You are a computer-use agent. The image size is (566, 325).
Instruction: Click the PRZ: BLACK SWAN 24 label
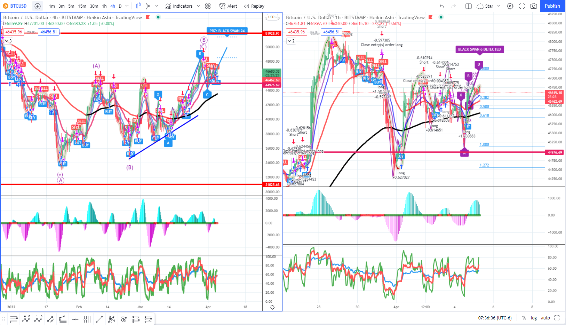tap(227, 31)
